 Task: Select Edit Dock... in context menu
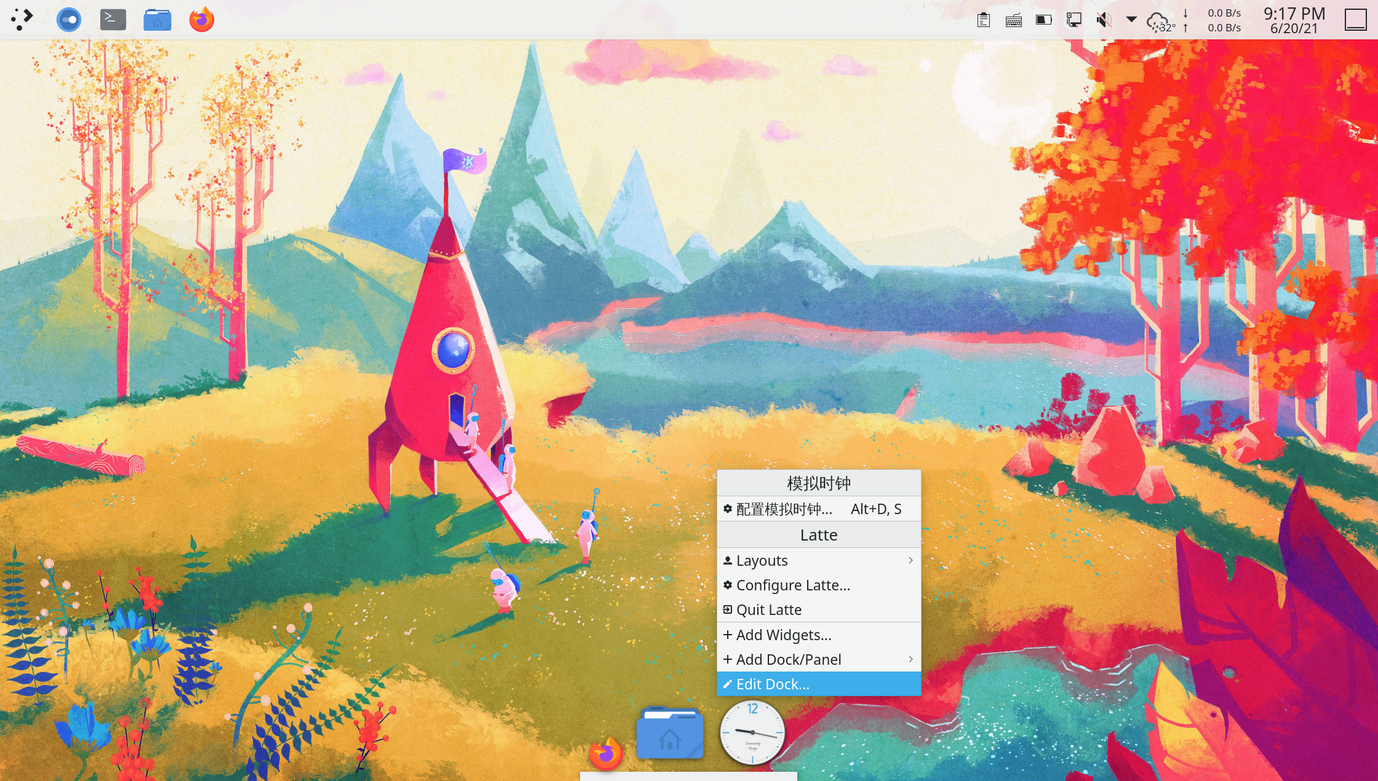click(x=818, y=684)
